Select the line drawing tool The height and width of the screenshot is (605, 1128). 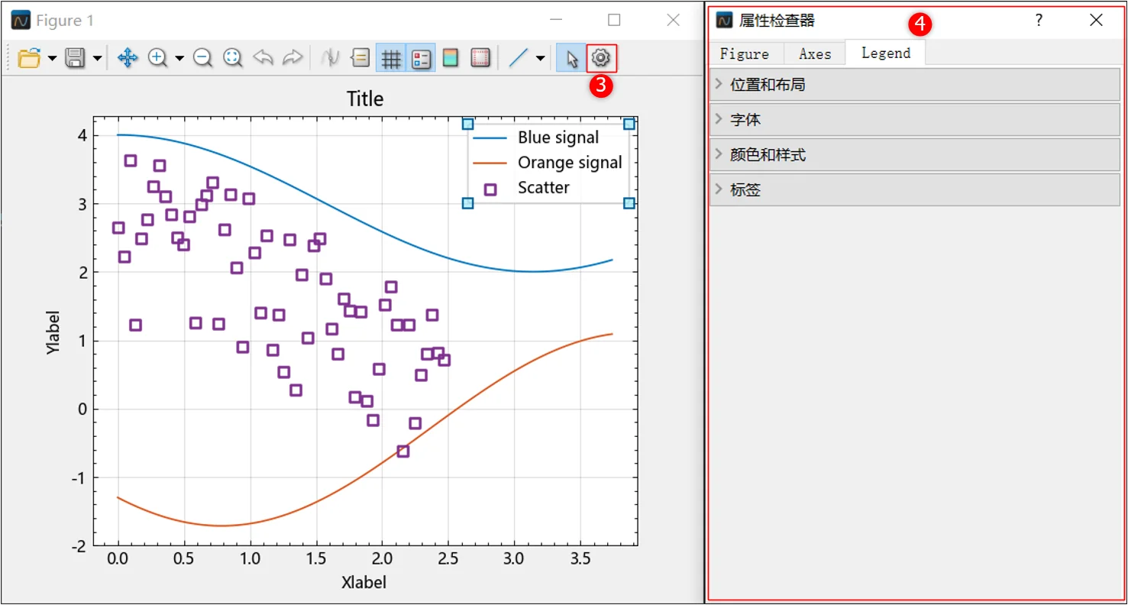[519, 58]
